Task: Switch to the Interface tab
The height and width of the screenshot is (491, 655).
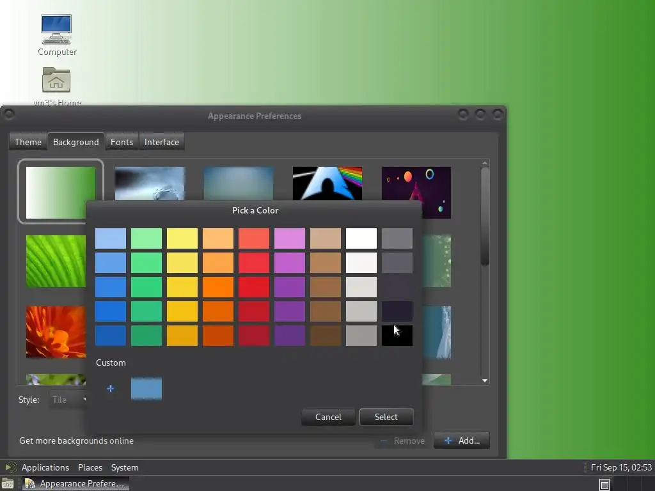Action: coord(162,142)
